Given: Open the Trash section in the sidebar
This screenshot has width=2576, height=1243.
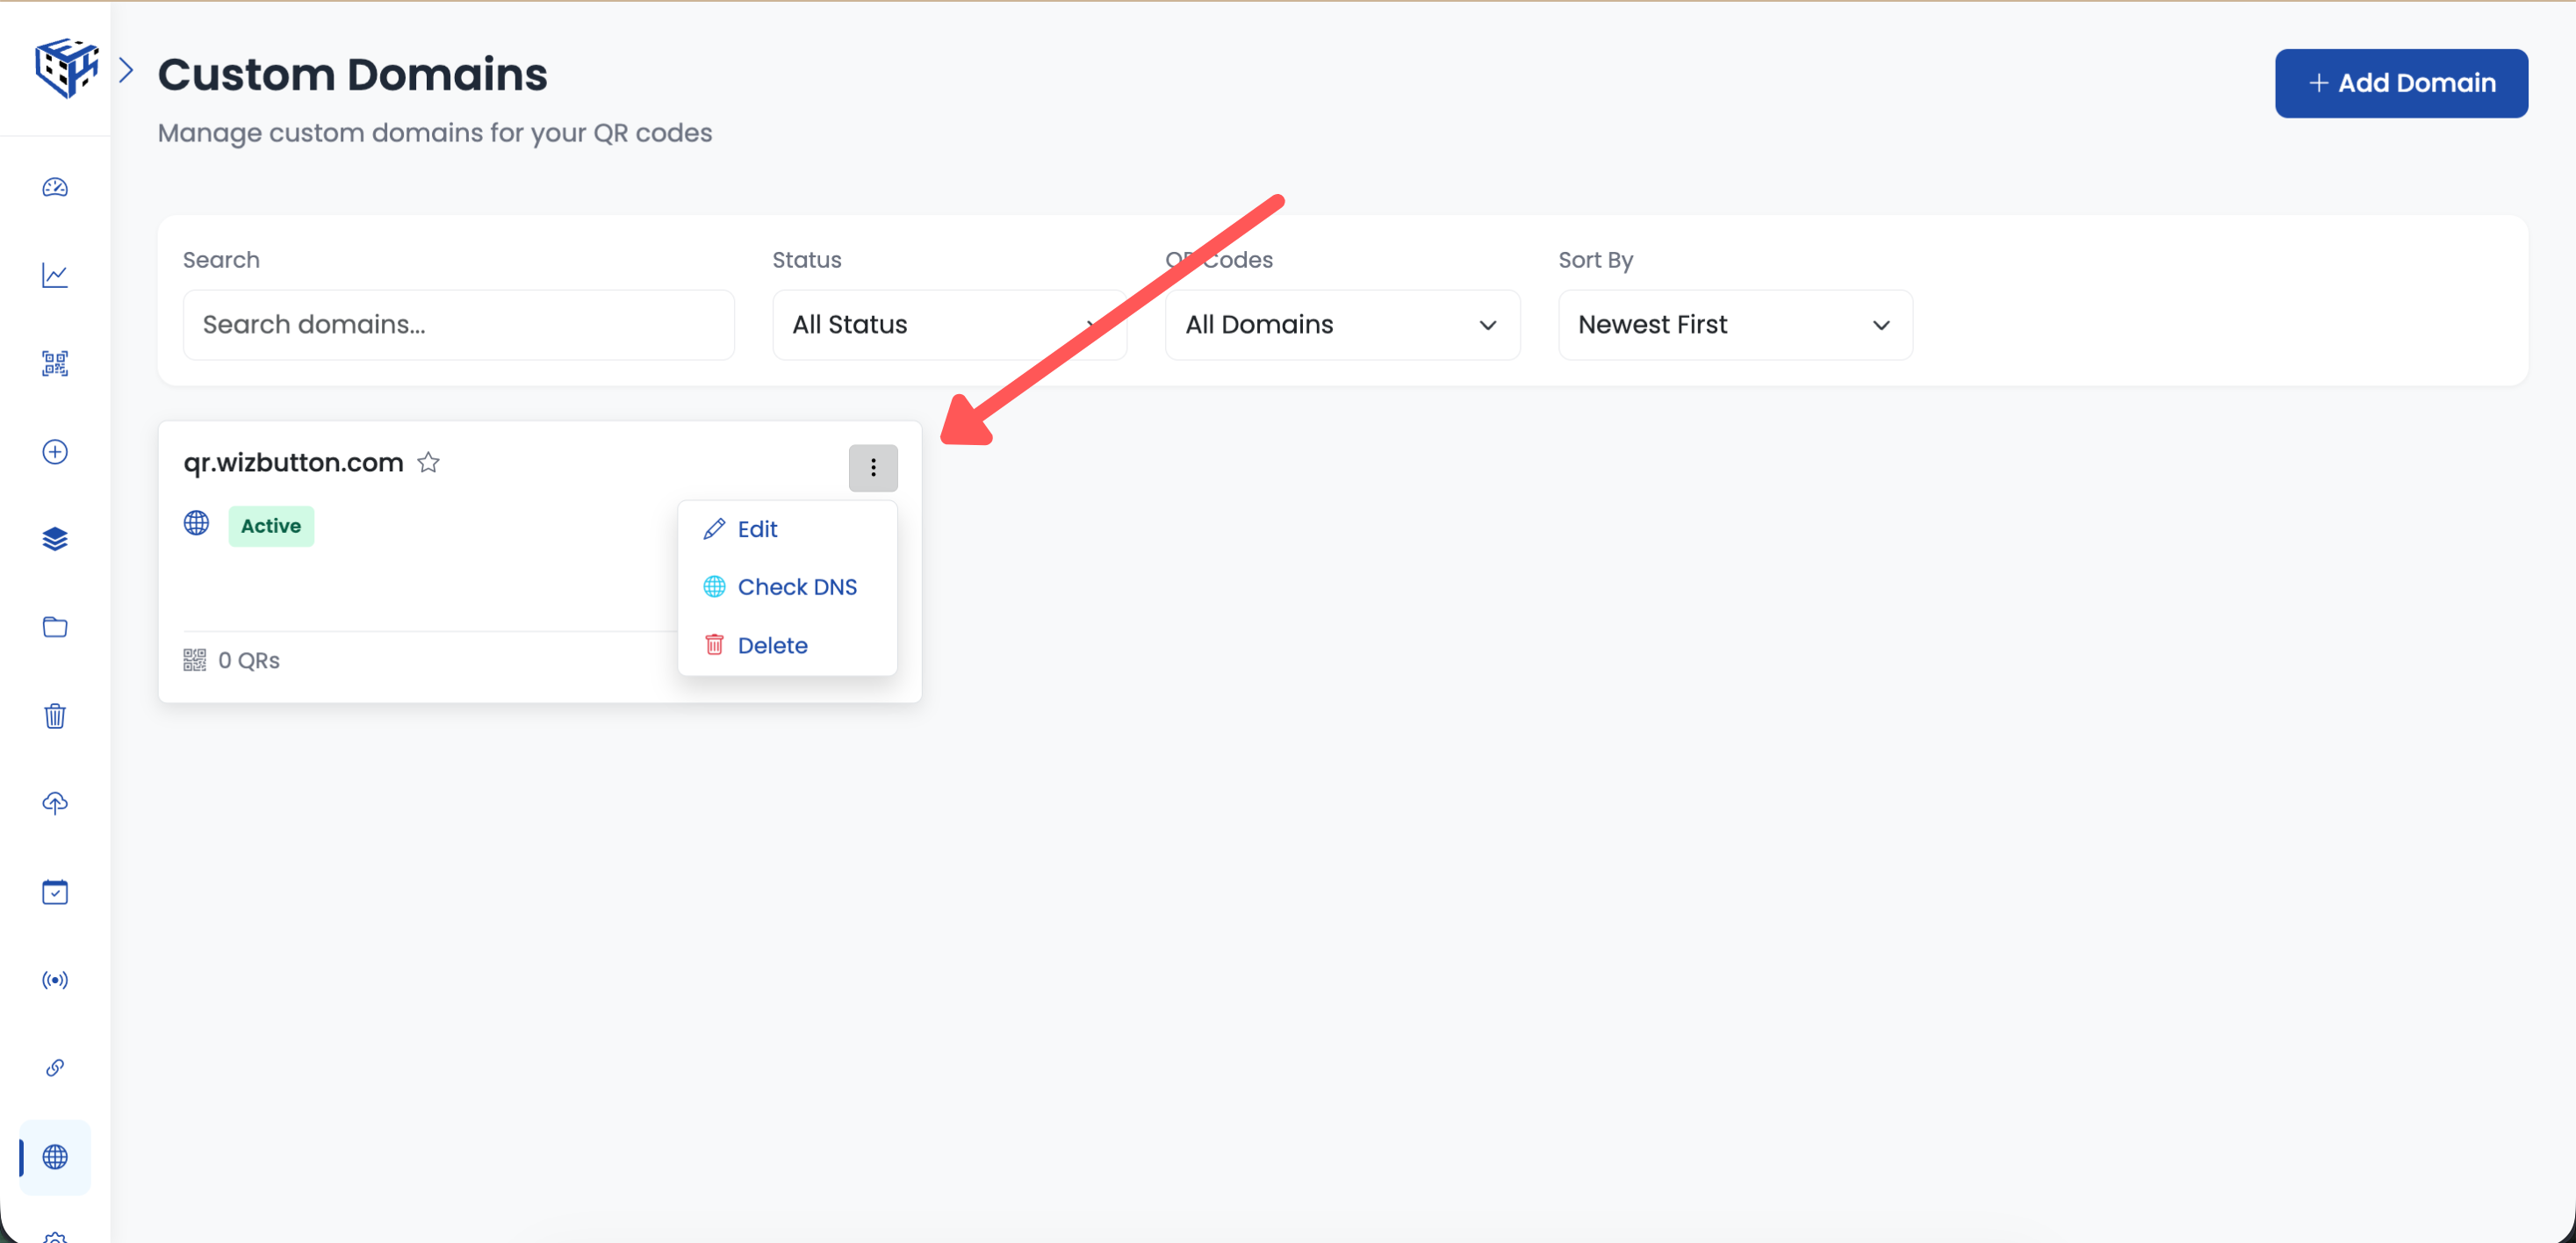Looking at the screenshot, I should point(55,716).
